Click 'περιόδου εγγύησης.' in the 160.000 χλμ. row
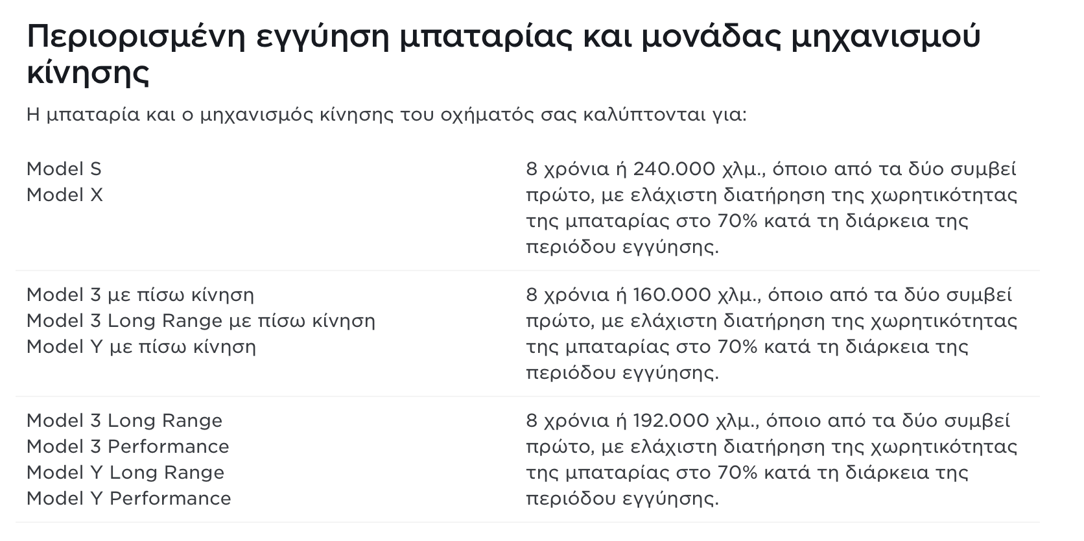 (622, 373)
